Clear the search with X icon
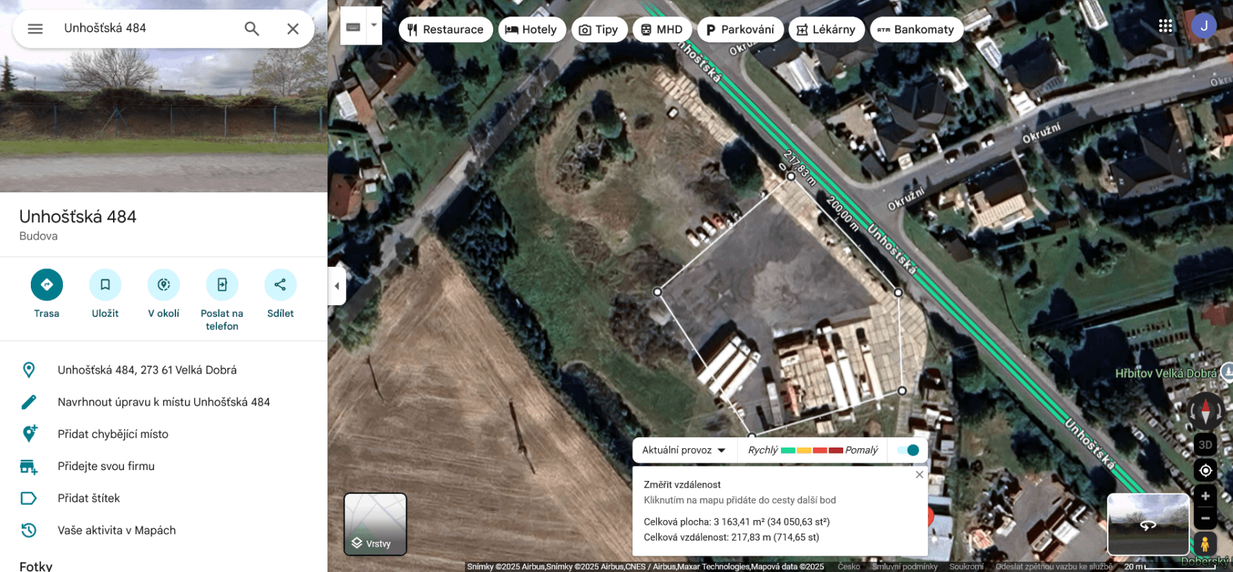Screen dimensions: 1233x572 [x=293, y=29]
